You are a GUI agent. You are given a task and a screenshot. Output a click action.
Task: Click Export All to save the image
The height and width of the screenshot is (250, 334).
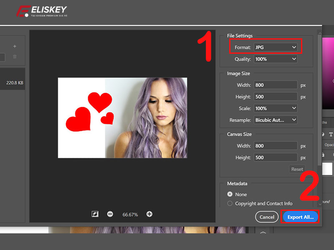coord(300,217)
